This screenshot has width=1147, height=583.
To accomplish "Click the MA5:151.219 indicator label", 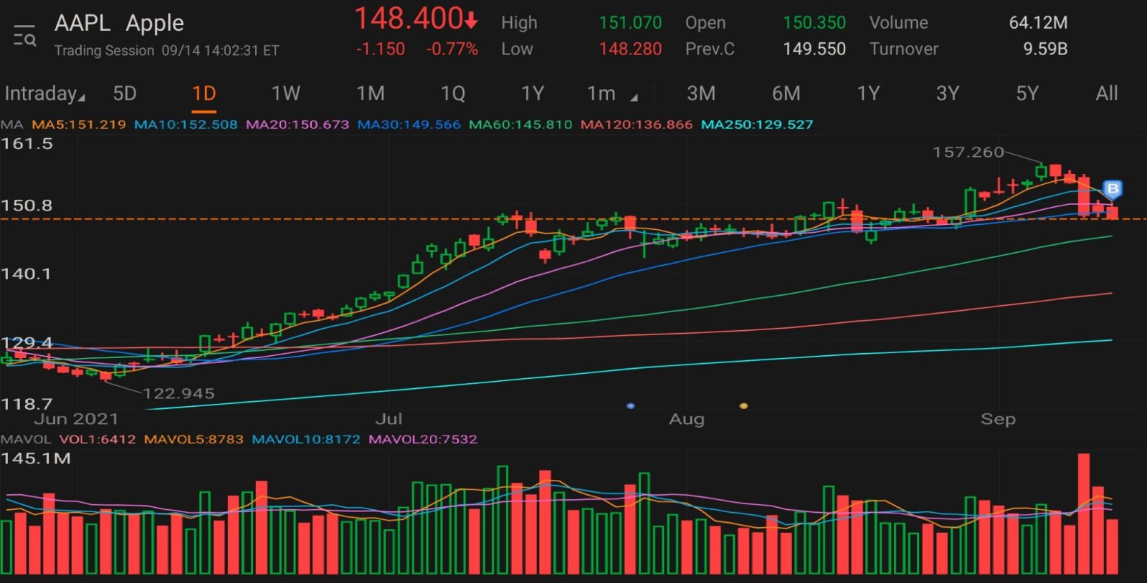I will tap(79, 125).
